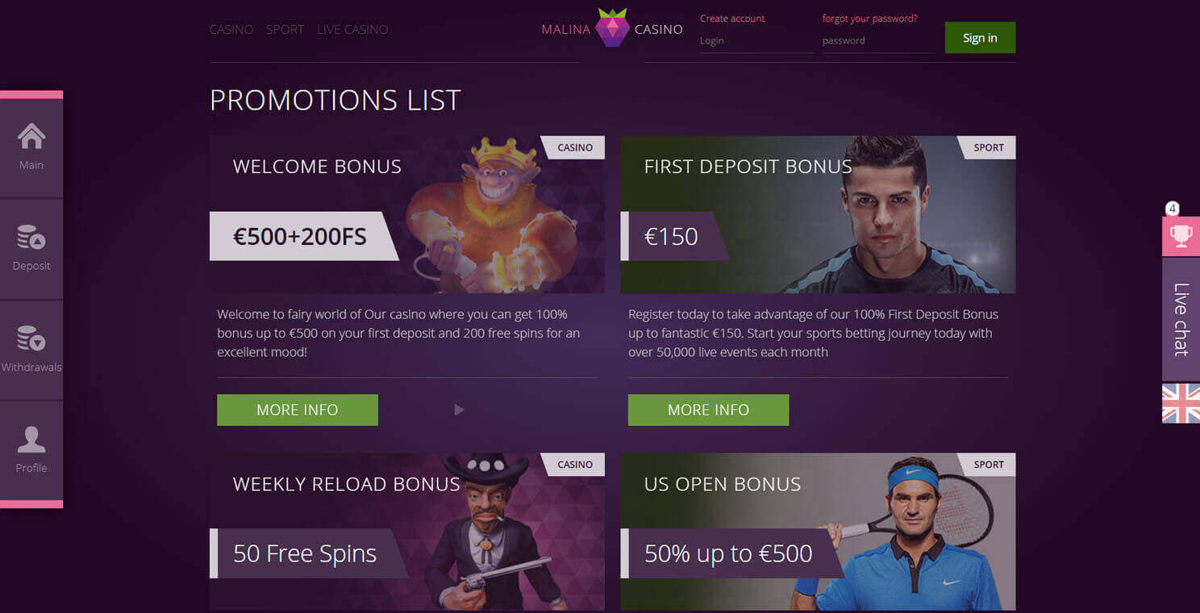Screen dimensions: 1200x613
Task: Open the Withdrawals coins icon
Action: (31, 338)
